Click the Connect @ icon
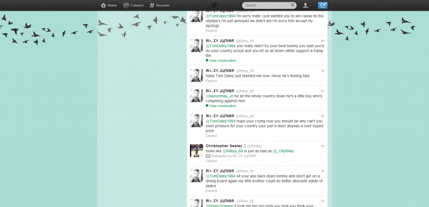 click(x=126, y=5)
